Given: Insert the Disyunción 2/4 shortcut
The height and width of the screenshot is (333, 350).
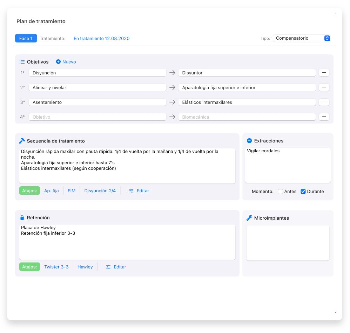Looking at the screenshot, I should pyautogui.click(x=100, y=191).
